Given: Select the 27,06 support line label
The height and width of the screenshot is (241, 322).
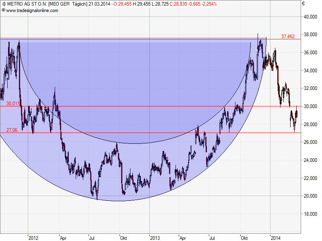Looking at the screenshot, I should click(x=12, y=130).
